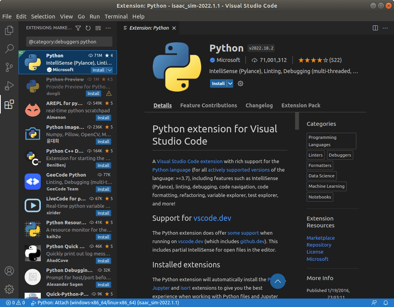Image resolution: width=394 pixels, height=307 pixels.
Task: Select Python C++ Debugger extension icon
Action: point(33,157)
